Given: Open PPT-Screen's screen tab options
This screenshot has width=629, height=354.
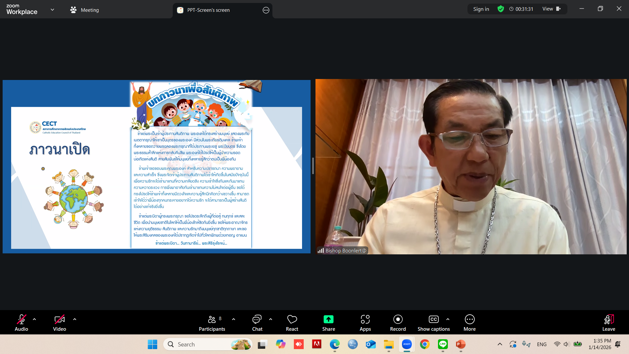Looking at the screenshot, I should coord(266,10).
